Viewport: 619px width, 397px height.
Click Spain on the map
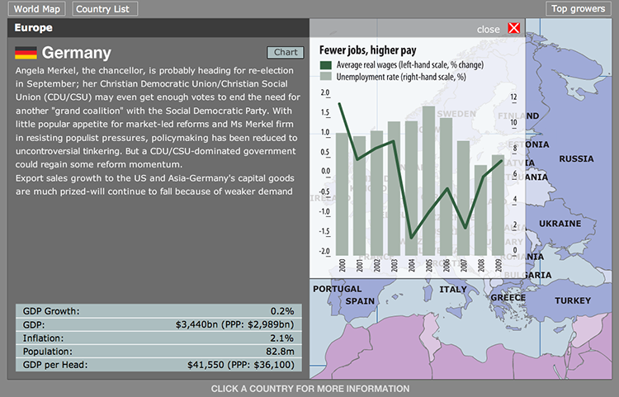360,301
